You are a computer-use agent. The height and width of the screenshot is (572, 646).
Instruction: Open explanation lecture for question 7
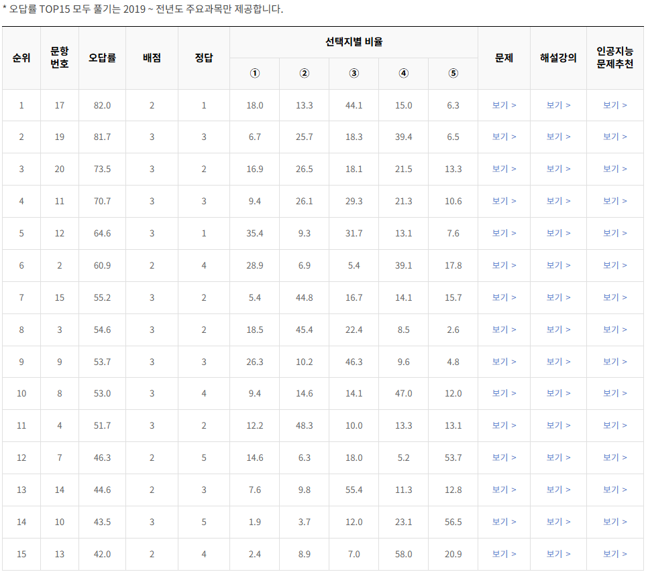tap(557, 457)
